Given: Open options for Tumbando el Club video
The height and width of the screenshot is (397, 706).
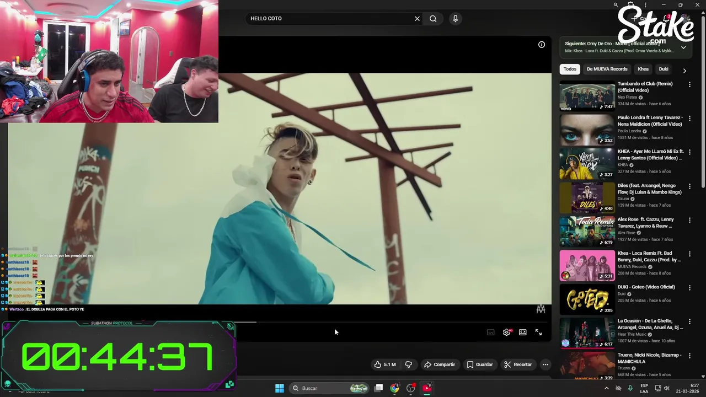Looking at the screenshot, I should click(689, 84).
